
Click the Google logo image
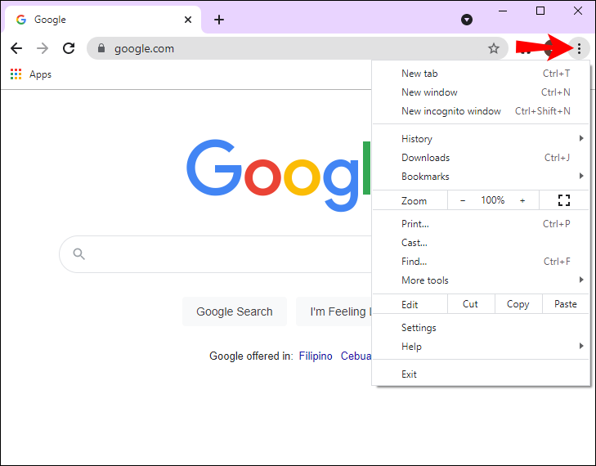[278, 175]
